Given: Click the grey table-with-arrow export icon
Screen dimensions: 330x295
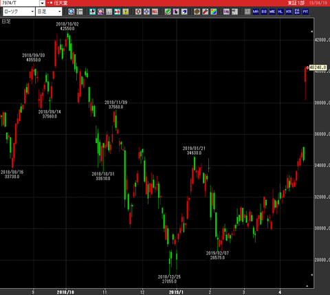Looking at the screenshot, I should click(x=234, y=12).
